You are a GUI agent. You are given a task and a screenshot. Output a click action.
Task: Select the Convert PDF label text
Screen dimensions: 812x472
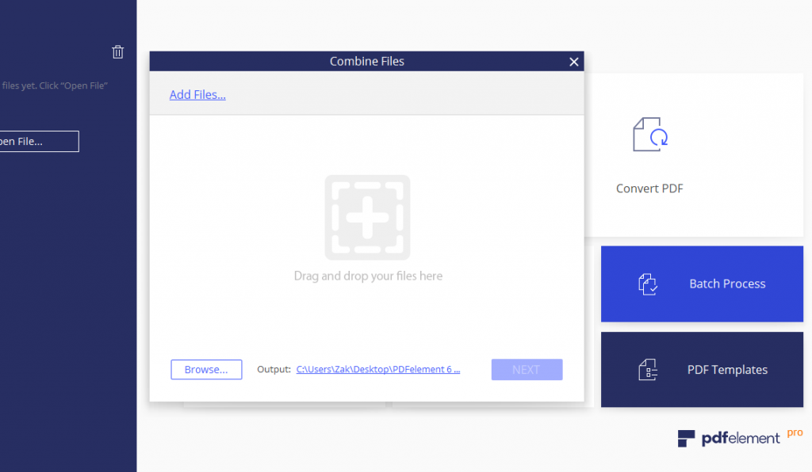pos(649,188)
